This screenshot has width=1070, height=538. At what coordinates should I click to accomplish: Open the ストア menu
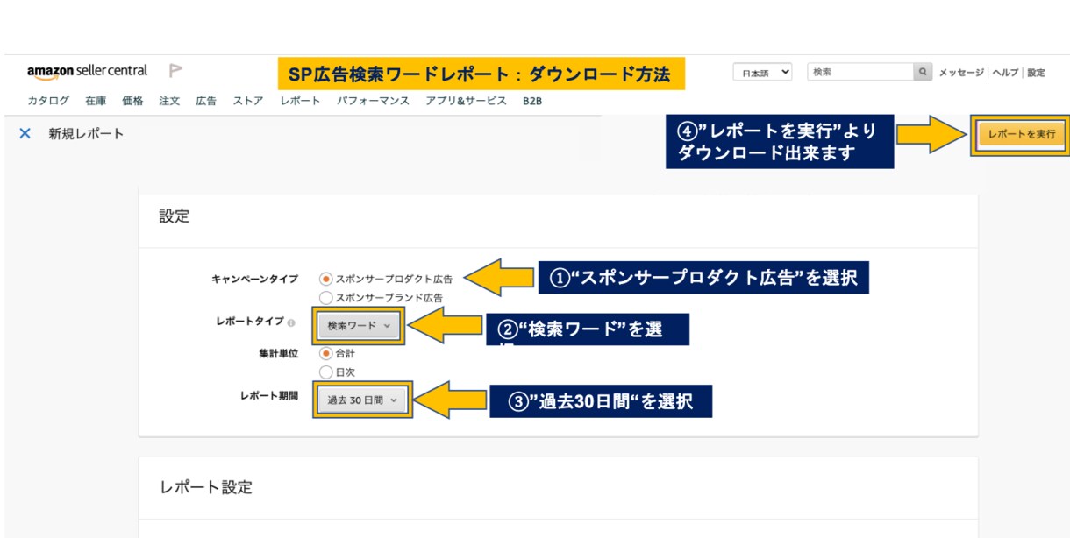pyautogui.click(x=248, y=101)
